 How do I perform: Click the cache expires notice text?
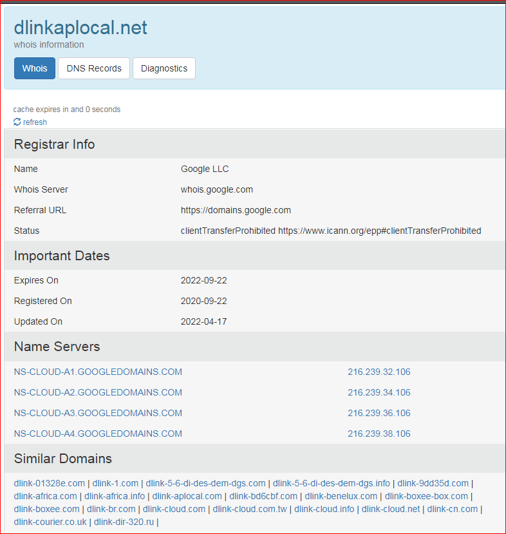coord(67,110)
